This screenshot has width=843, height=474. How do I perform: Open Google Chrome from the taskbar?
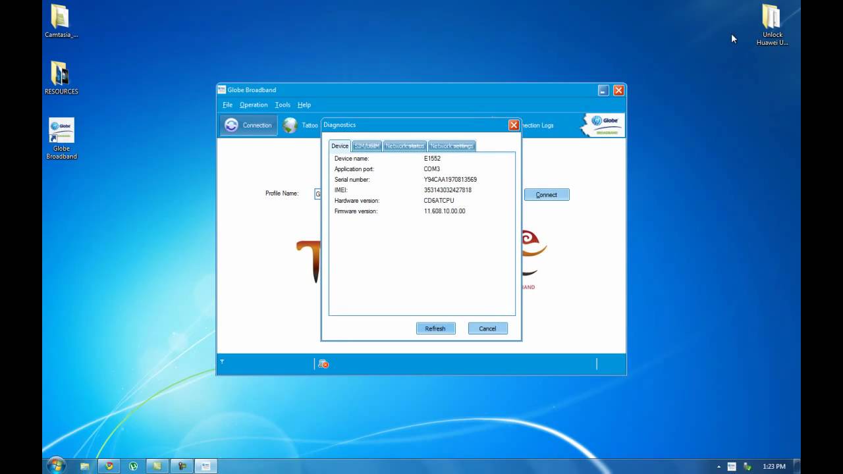tap(109, 466)
